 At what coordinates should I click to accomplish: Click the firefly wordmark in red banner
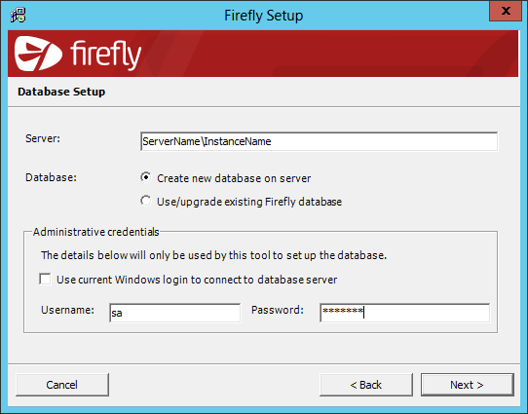point(105,56)
